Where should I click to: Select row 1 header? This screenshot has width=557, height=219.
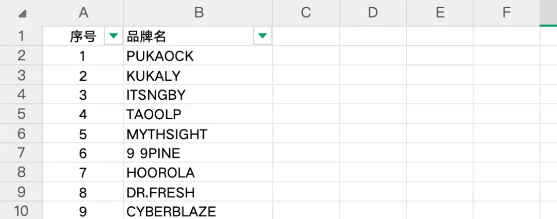pos(21,36)
